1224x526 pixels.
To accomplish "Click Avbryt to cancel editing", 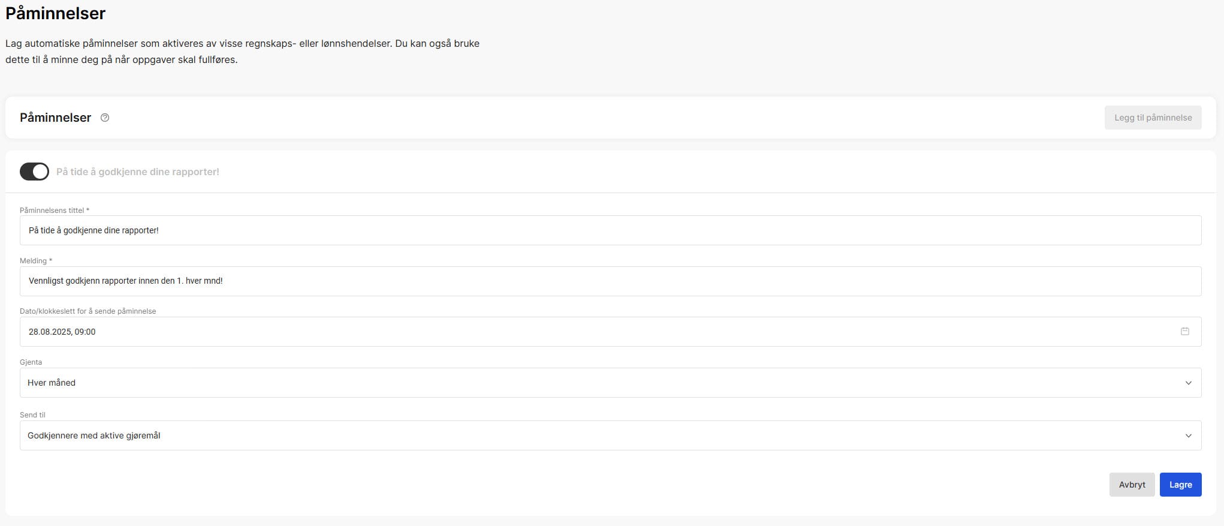I will point(1131,485).
